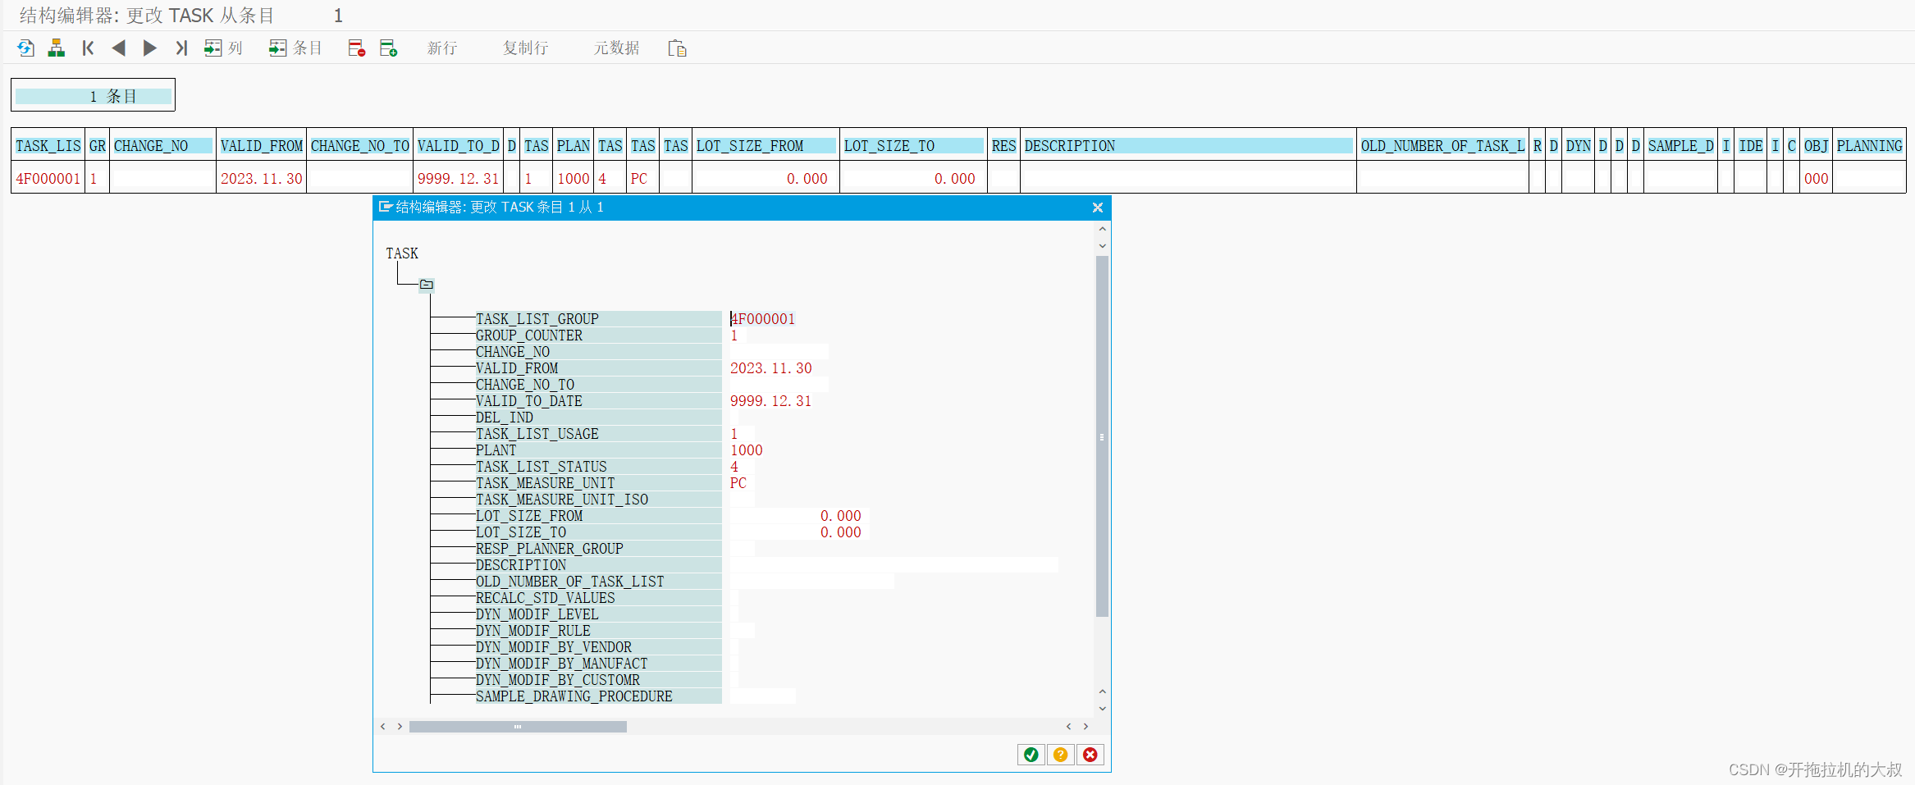This screenshot has height=785, width=1915.
Task: Click the clipboard paste icon
Action: 677,48
